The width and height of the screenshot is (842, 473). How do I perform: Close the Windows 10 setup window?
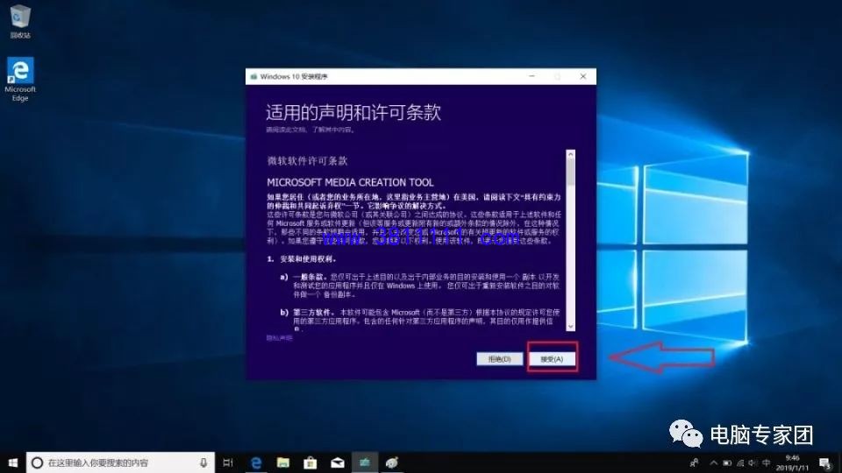(583, 76)
